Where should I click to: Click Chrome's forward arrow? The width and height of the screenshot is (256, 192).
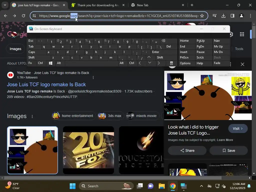(x=14, y=16)
